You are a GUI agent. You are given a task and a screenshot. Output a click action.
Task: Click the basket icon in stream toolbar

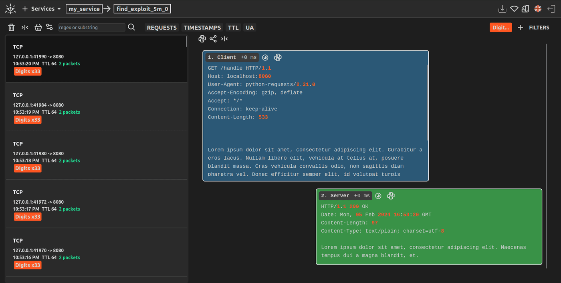[38, 27]
